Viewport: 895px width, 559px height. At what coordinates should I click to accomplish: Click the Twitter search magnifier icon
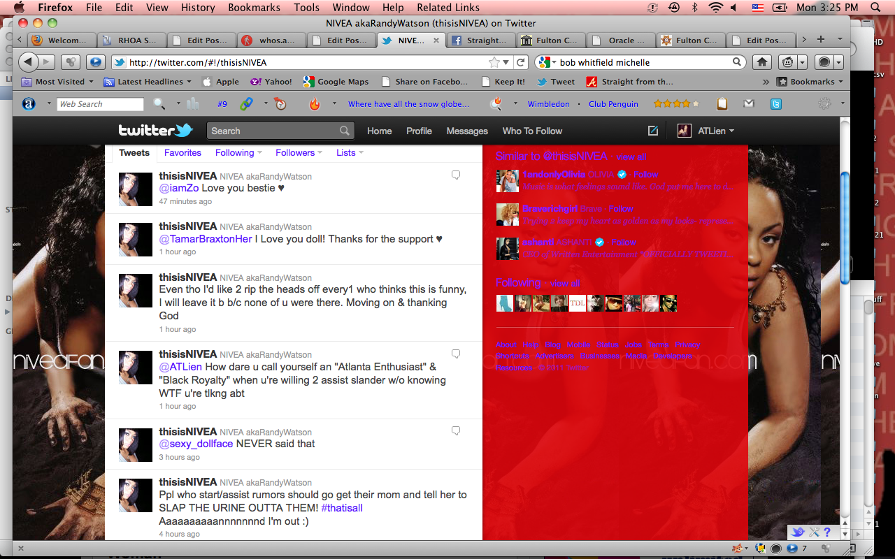pyautogui.click(x=344, y=131)
